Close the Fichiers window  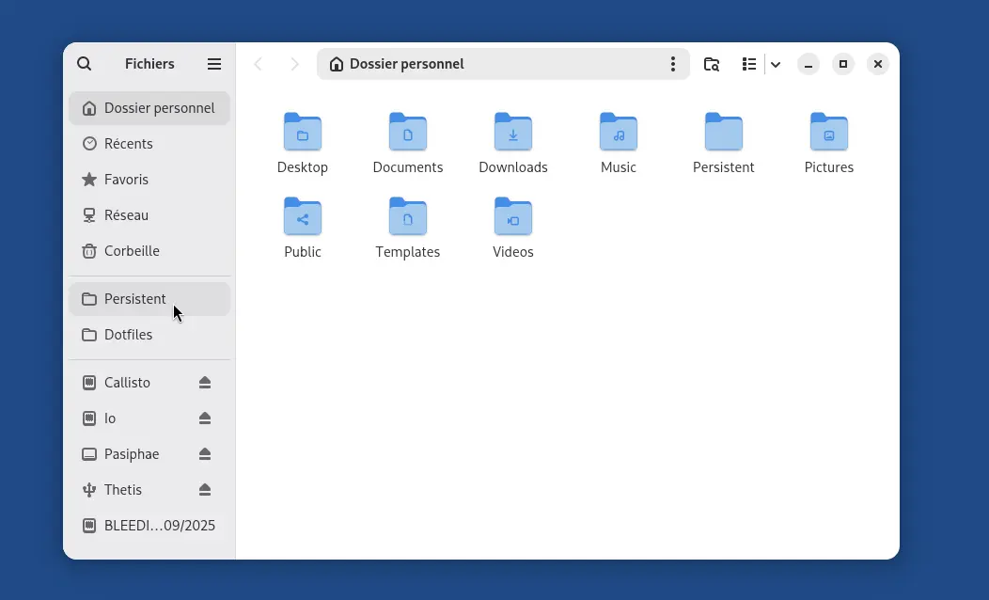tap(877, 64)
